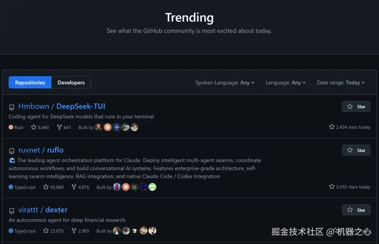
Task: Click the DeepSeek-TUI description text
Action: tap(81, 117)
